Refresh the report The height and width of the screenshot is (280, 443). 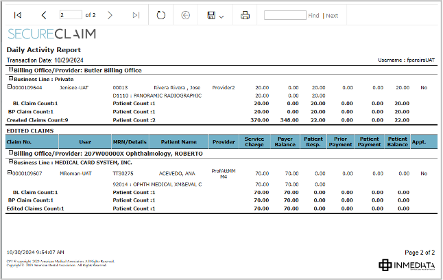tap(161, 15)
